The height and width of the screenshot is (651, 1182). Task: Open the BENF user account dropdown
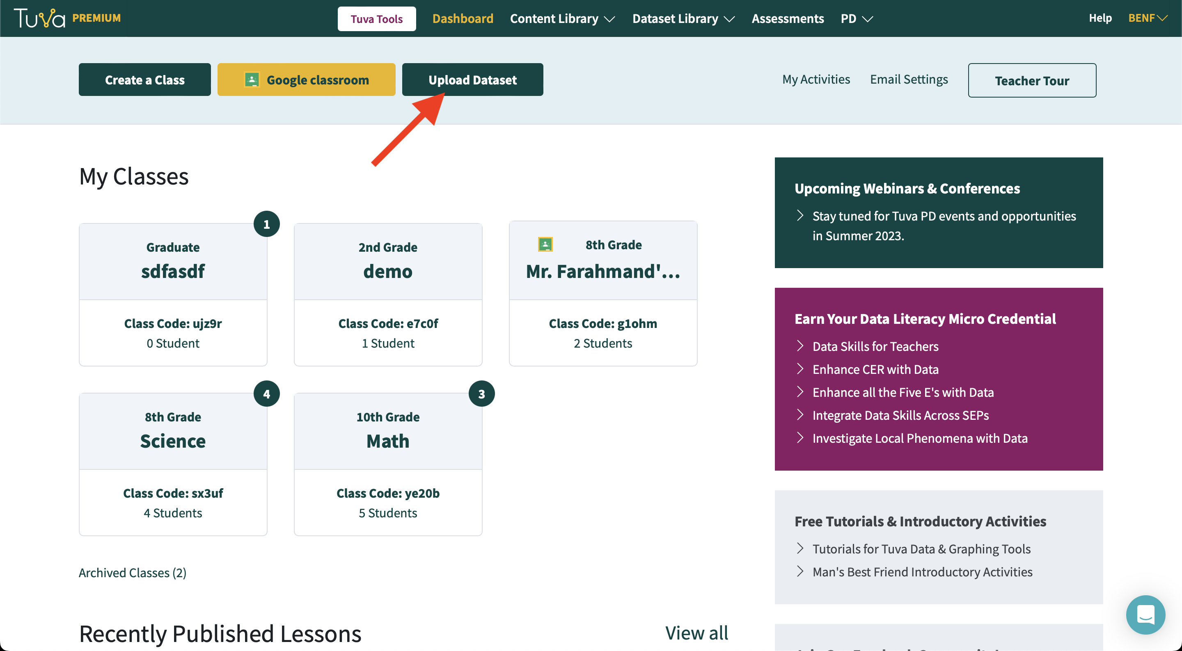point(1148,18)
